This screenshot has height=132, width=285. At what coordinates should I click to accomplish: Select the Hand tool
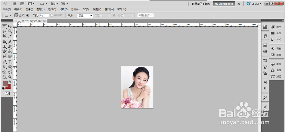tap(5, 77)
